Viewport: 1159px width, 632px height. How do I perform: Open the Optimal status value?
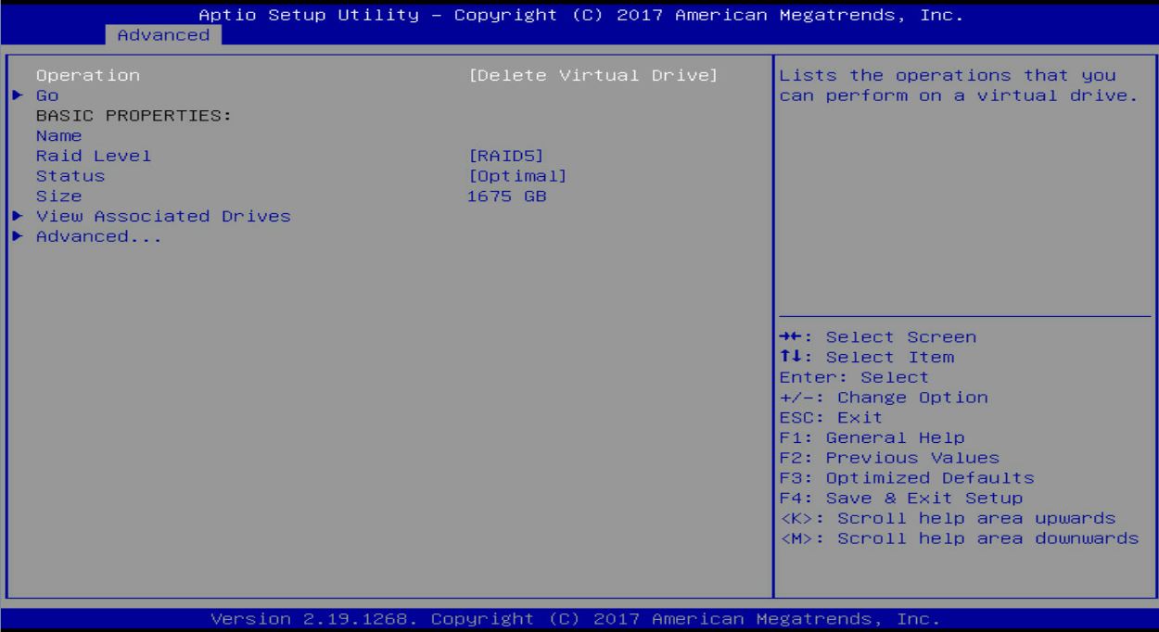[517, 176]
